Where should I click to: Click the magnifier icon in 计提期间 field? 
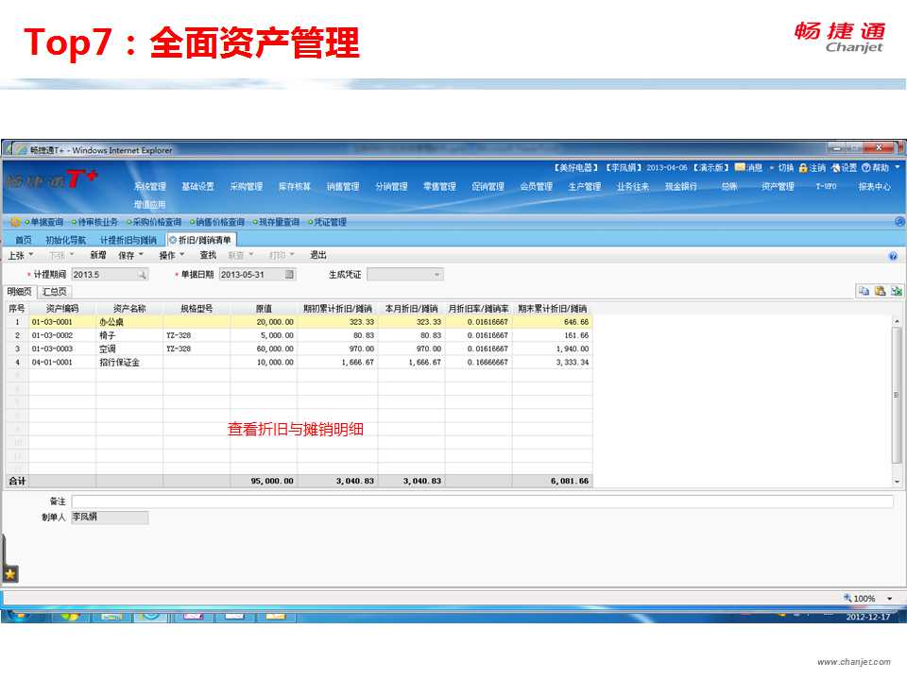coord(141,274)
